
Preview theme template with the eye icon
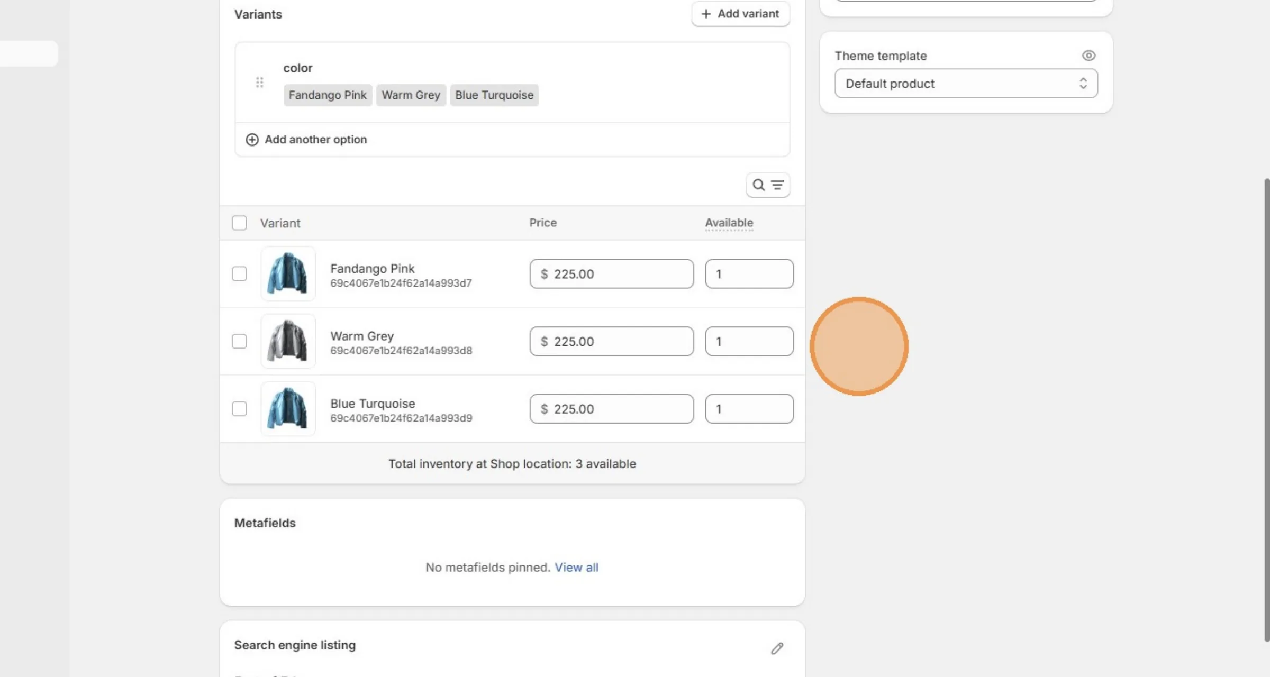point(1088,56)
